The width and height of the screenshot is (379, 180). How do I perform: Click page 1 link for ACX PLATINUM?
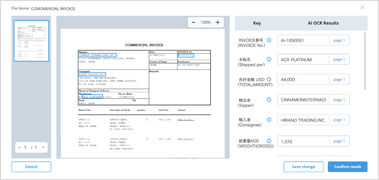[x=339, y=59]
